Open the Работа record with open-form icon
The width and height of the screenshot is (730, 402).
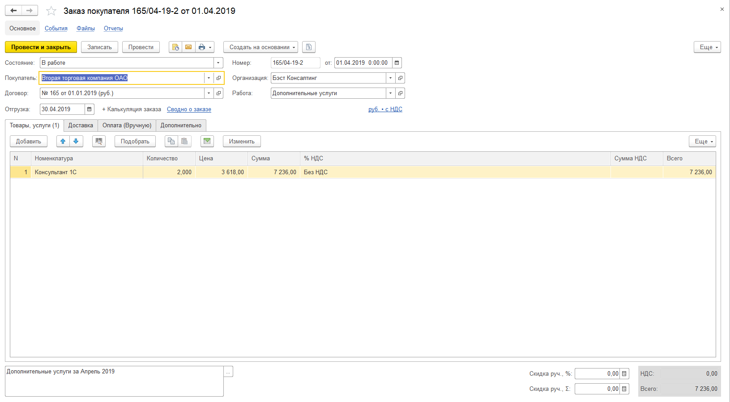[x=400, y=93]
